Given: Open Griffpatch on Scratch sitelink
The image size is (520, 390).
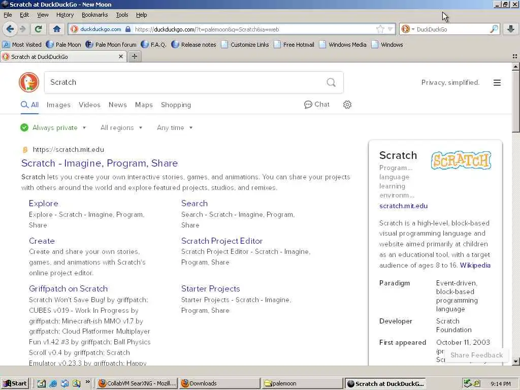Looking at the screenshot, I should click(69, 288).
